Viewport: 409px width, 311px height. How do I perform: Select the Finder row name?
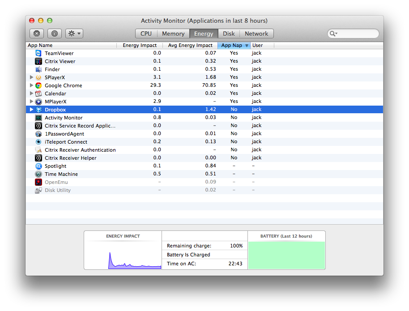(52, 69)
